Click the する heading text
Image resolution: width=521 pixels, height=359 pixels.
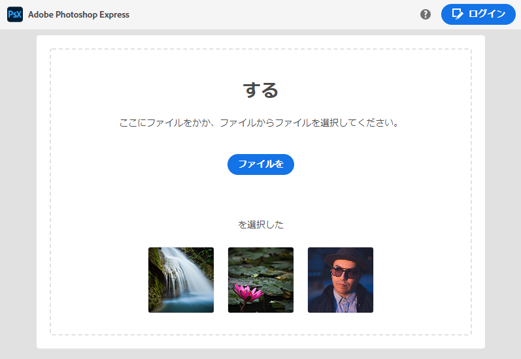coord(260,90)
